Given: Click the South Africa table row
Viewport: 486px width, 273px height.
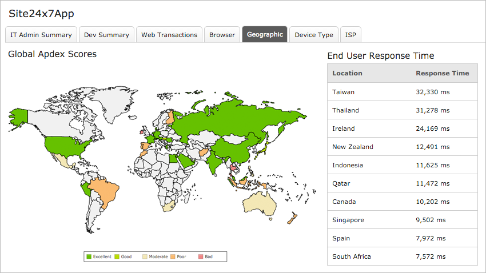Looking at the screenshot, I should click(x=403, y=256).
